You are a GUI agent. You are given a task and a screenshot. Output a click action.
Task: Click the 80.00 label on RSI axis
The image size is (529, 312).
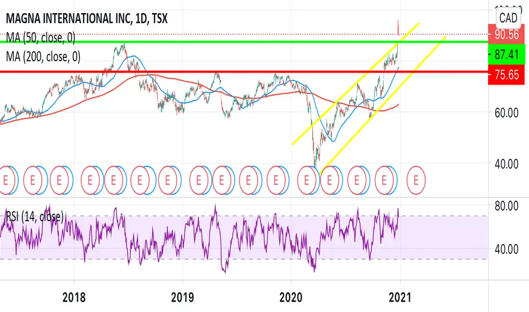click(x=506, y=206)
